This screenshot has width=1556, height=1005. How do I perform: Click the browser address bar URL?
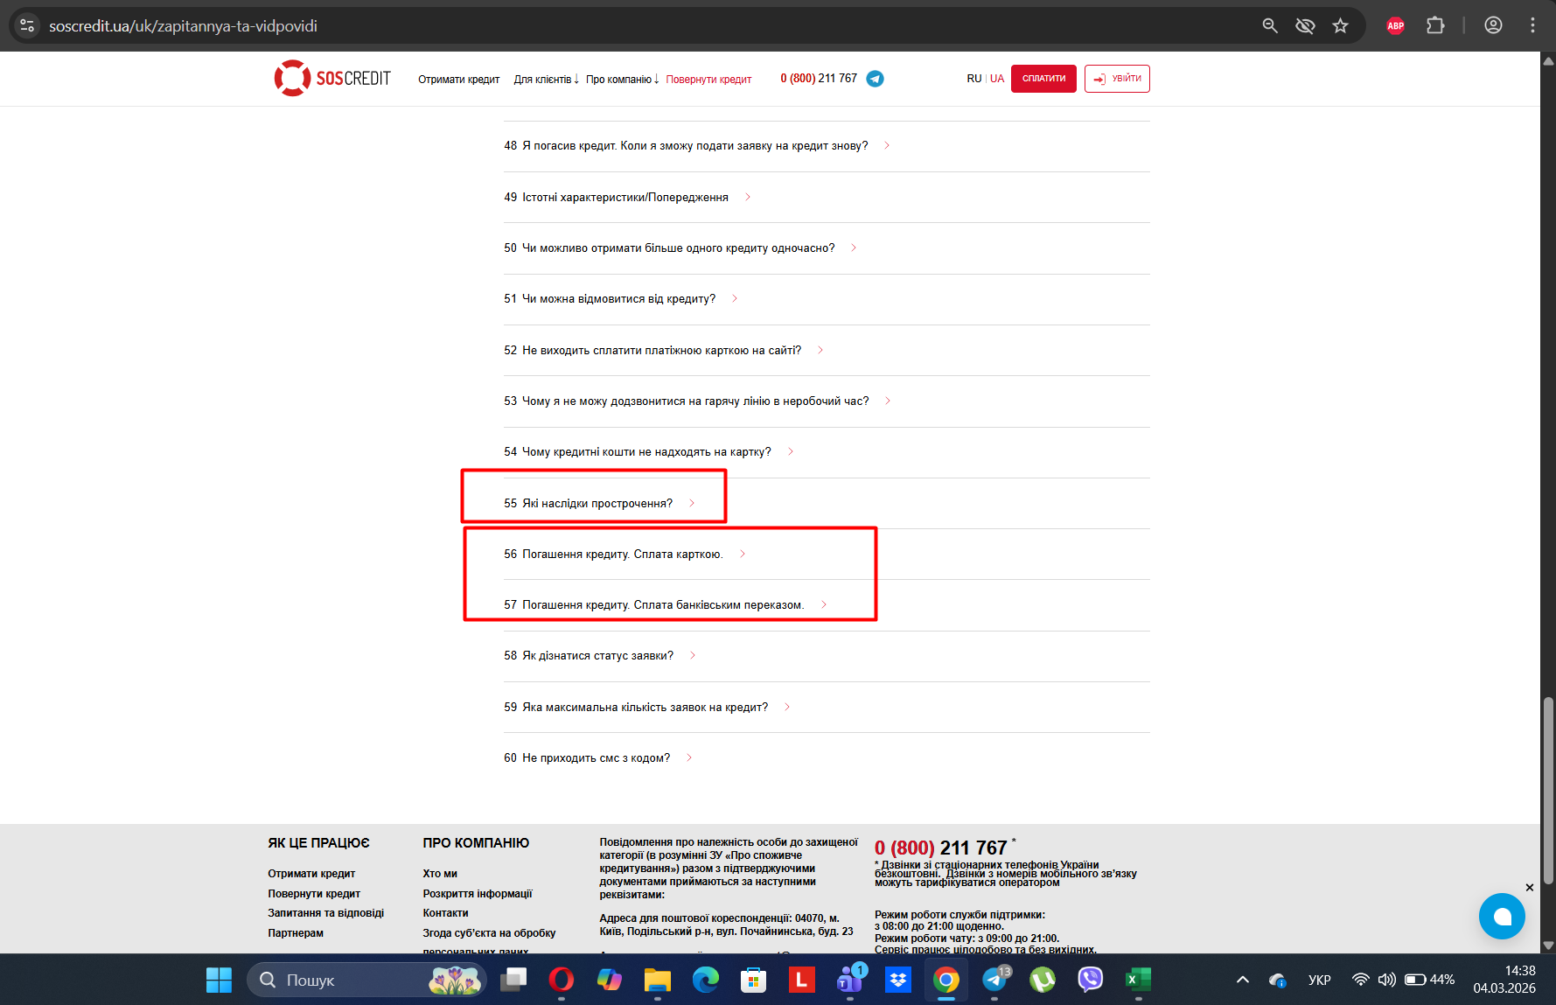tap(183, 26)
